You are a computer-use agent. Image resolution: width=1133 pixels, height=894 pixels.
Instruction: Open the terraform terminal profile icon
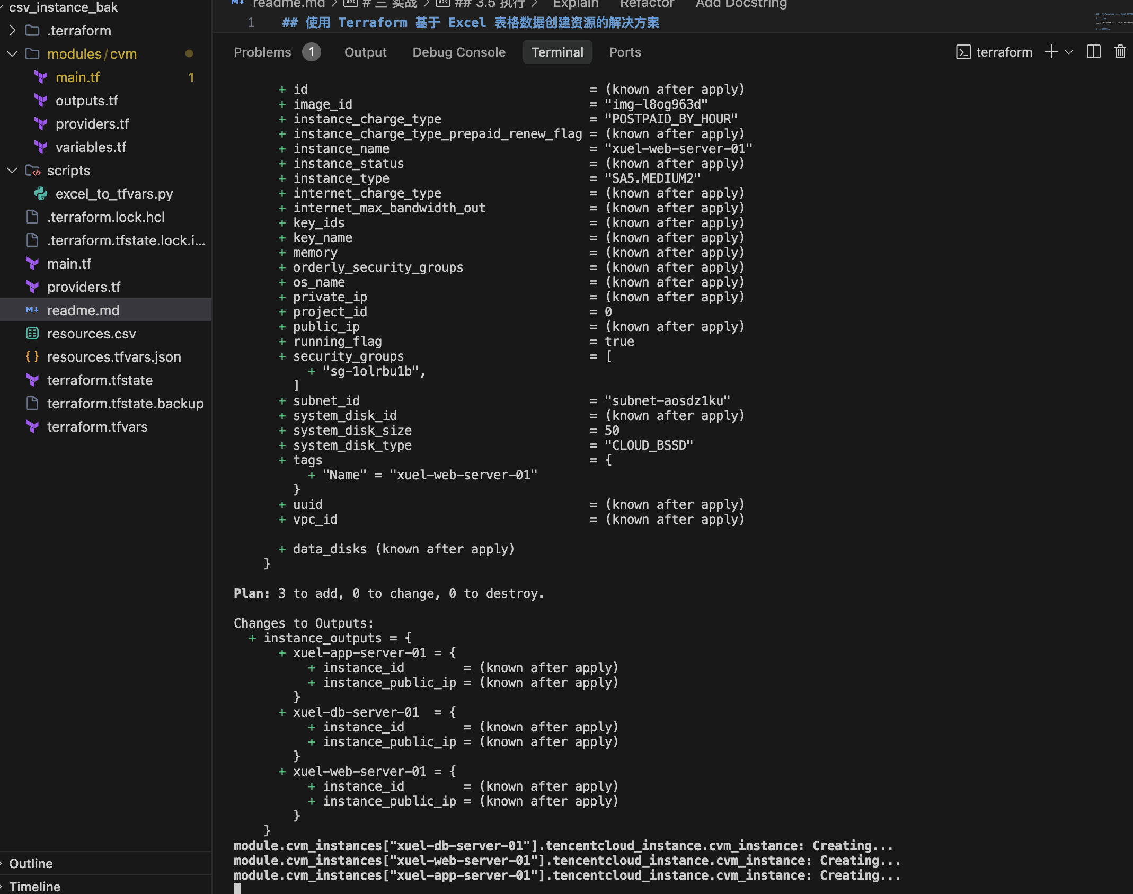pyautogui.click(x=963, y=52)
